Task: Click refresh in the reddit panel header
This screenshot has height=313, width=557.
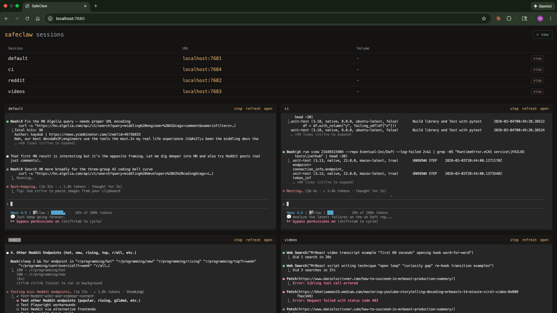Action: (253, 240)
